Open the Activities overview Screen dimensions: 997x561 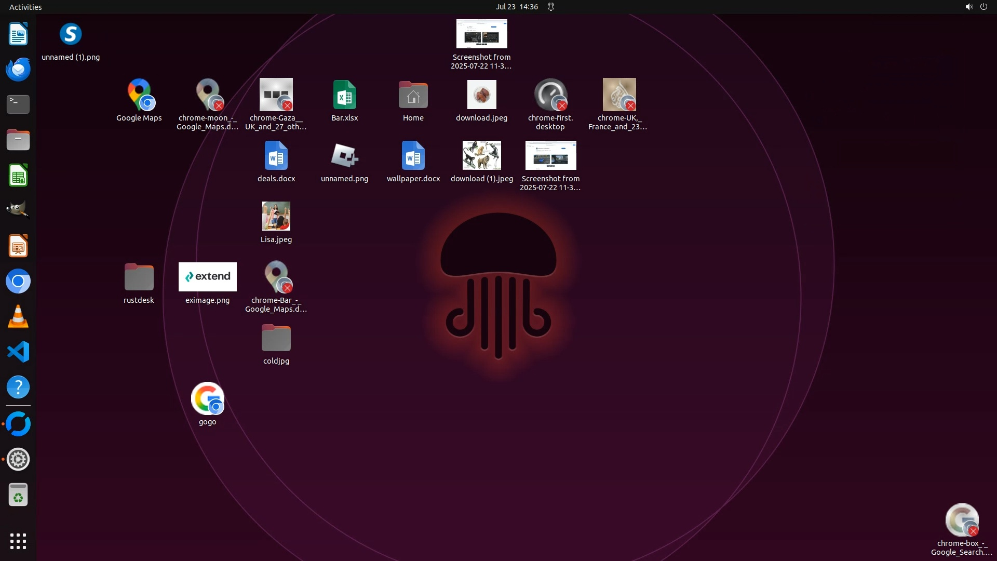click(25, 7)
